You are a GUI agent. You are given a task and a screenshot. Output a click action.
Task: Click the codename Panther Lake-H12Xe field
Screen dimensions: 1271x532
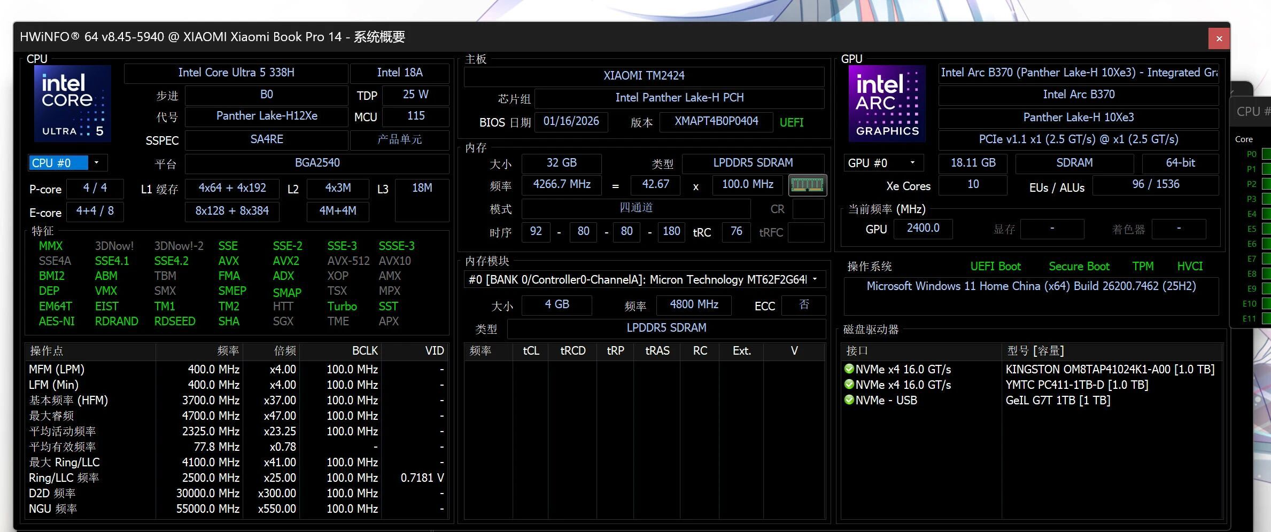pos(267,116)
